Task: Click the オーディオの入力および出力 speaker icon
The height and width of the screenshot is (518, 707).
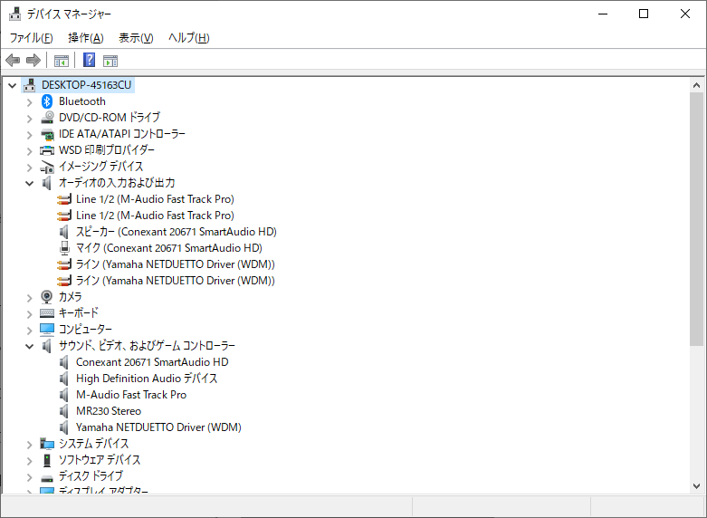Action: [46, 183]
